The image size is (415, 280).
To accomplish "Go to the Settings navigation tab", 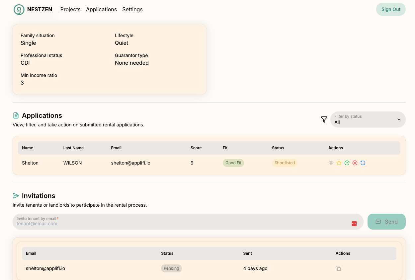I will (132, 10).
